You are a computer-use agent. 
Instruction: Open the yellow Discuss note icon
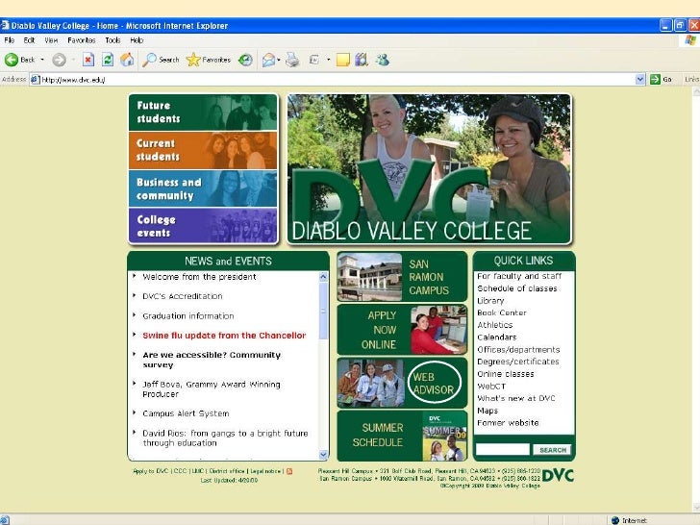(x=343, y=60)
